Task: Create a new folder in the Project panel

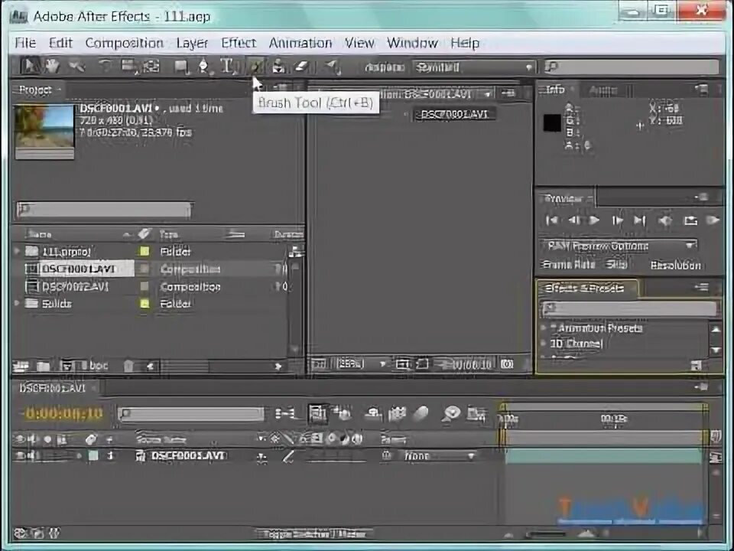Action: 43,366
